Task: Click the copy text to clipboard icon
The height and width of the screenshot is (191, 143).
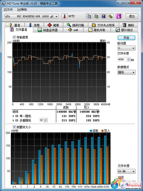Action: pos(89,16)
